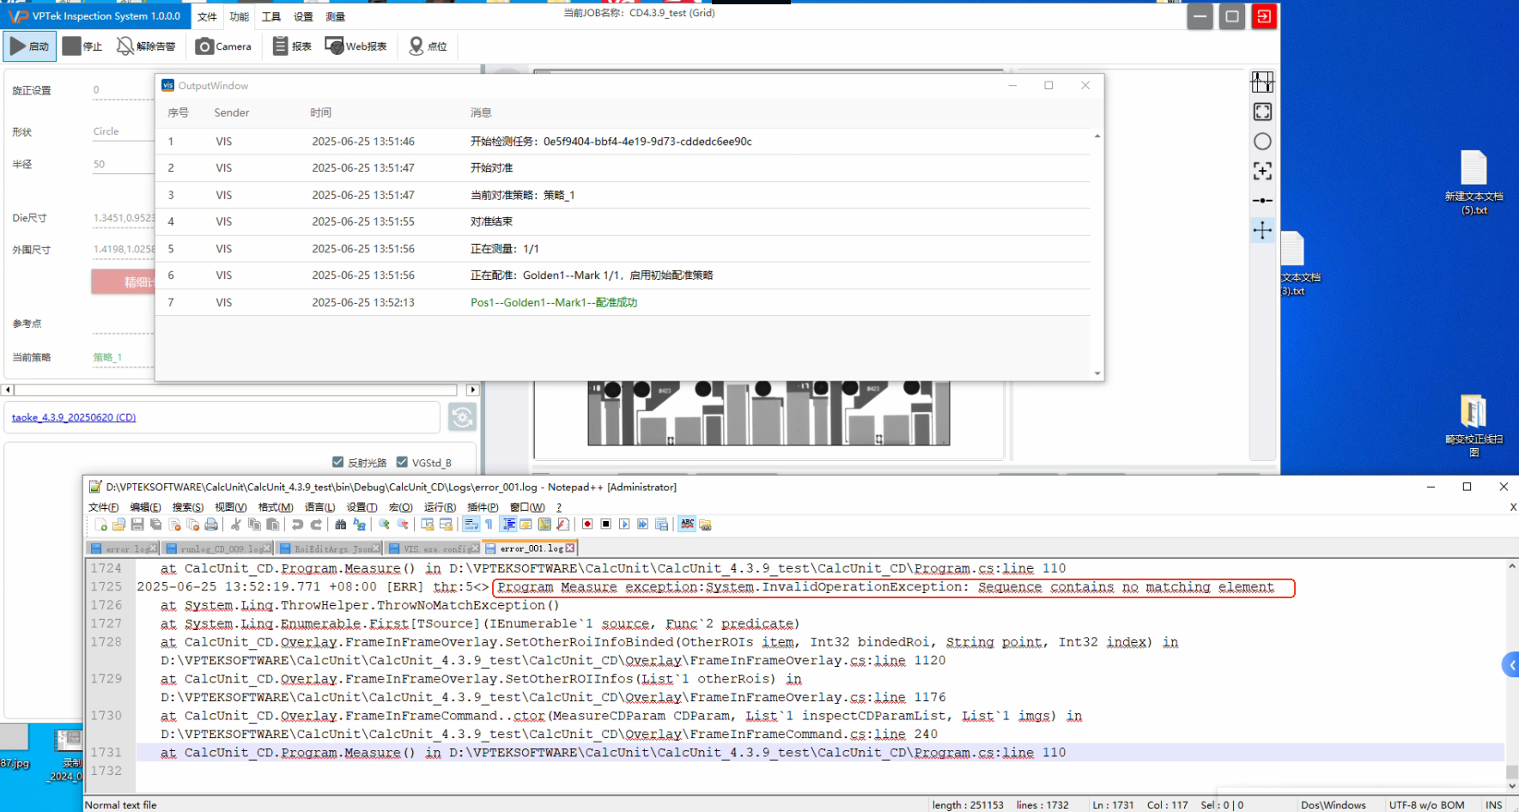Click the red 精细 button in left panel

pos(124,282)
